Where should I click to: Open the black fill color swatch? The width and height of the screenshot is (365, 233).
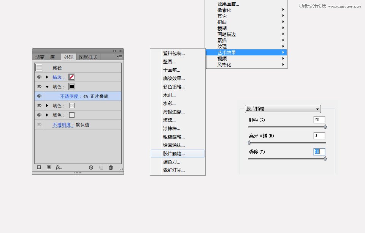click(x=72, y=87)
